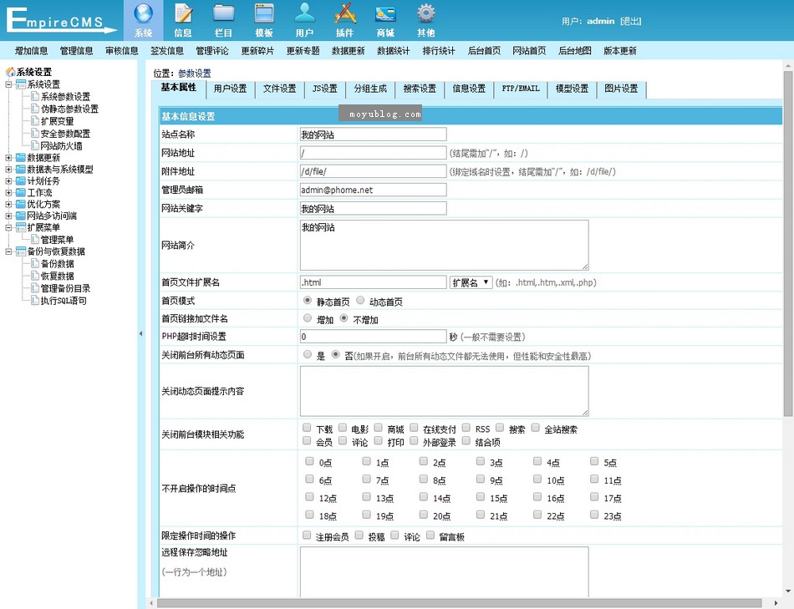Switch to the JS设置 tab

[324, 89]
